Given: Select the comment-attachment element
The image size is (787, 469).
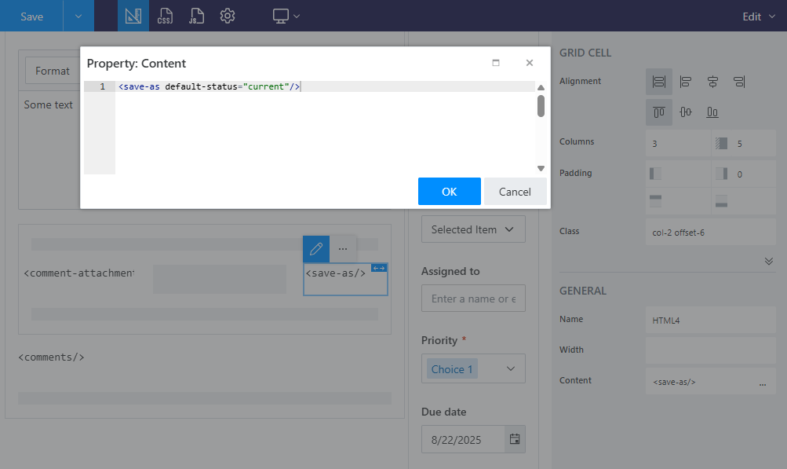Looking at the screenshot, I should [x=78, y=273].
